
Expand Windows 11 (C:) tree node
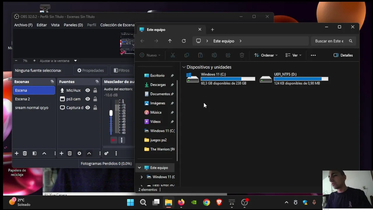click(x=142, y=177)
